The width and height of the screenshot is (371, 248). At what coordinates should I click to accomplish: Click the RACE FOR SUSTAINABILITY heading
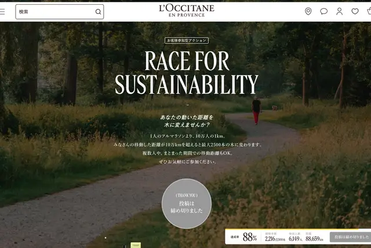tap(187, 72)
